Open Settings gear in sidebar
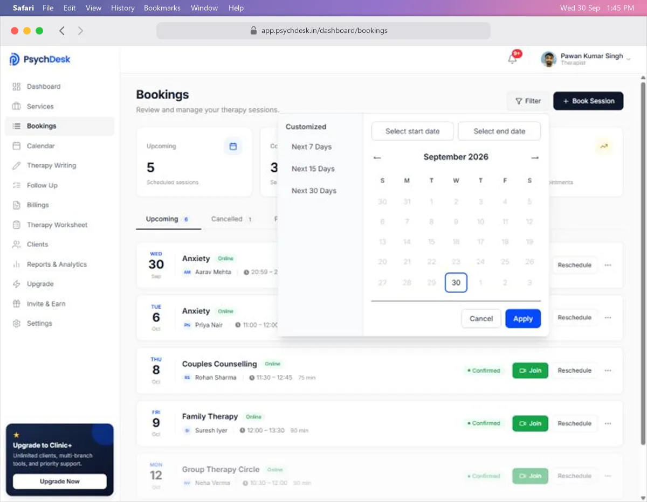This screenshot has height=502, width=647. point(16,324)
